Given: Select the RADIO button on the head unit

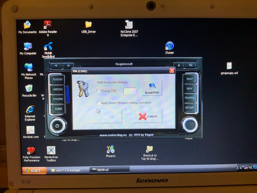Looking at the screenshot, I should point(58,79).
